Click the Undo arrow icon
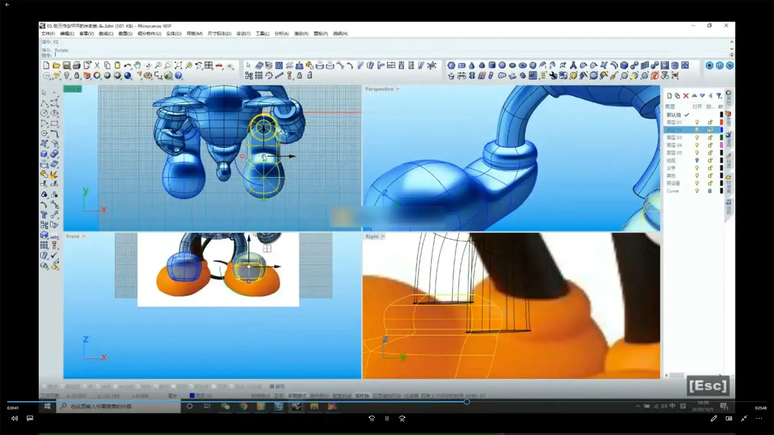The height and width of the screenshot is (435, 774). click(x=127, y=65)
